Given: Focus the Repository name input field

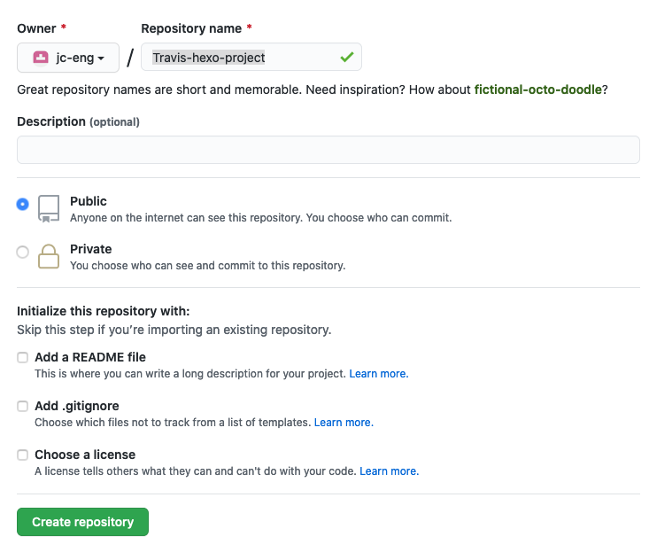Looking at the screenshot, I should pyautogui.click(x=239, y=58).
